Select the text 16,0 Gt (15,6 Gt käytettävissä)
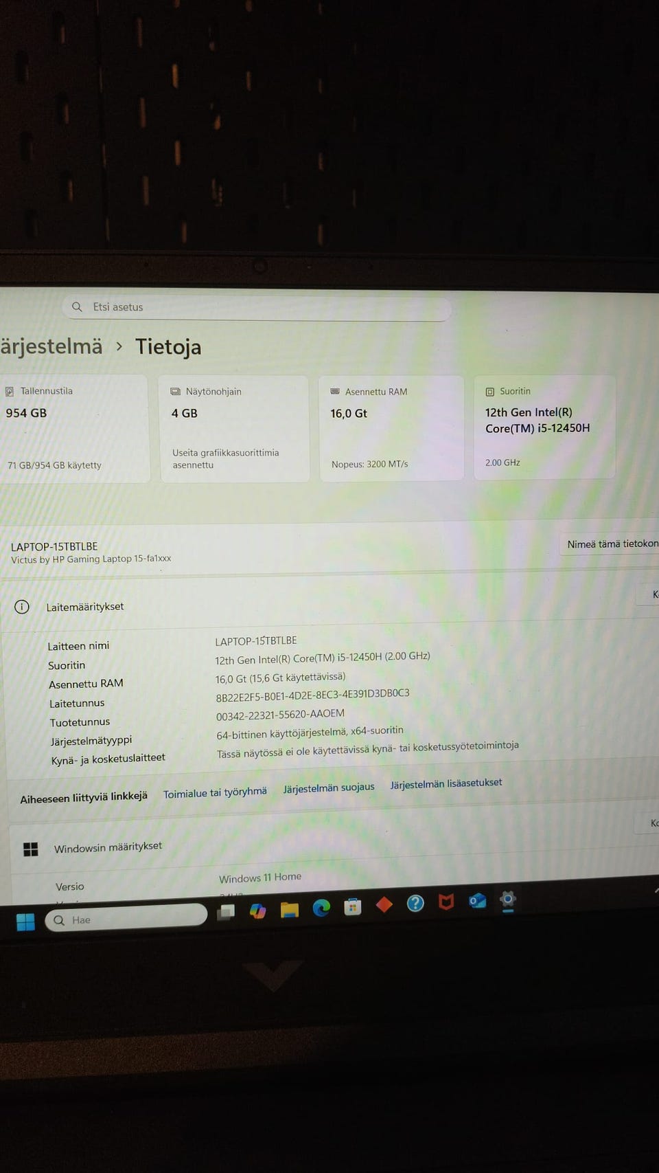 pos(280,678)
